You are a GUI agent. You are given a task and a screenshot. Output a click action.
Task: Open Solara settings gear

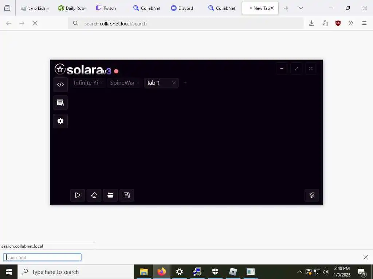click(60, 121)
